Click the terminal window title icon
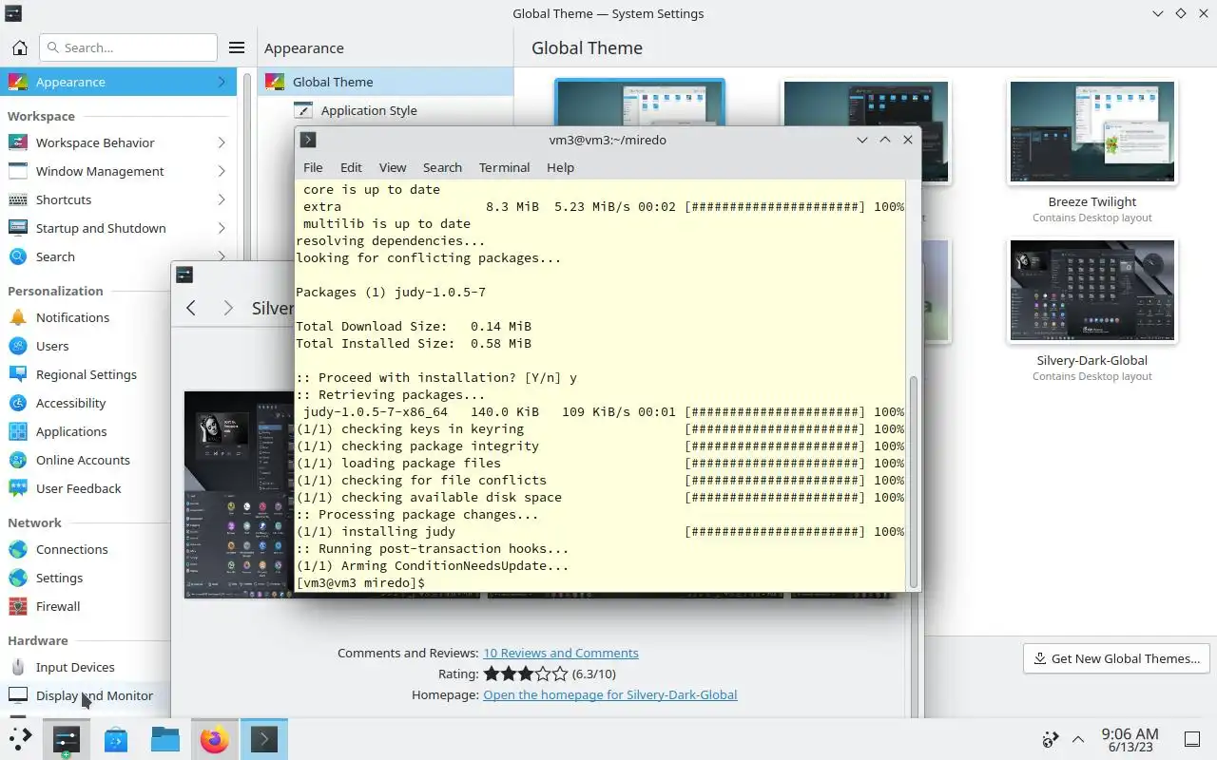 coord(308,140)
